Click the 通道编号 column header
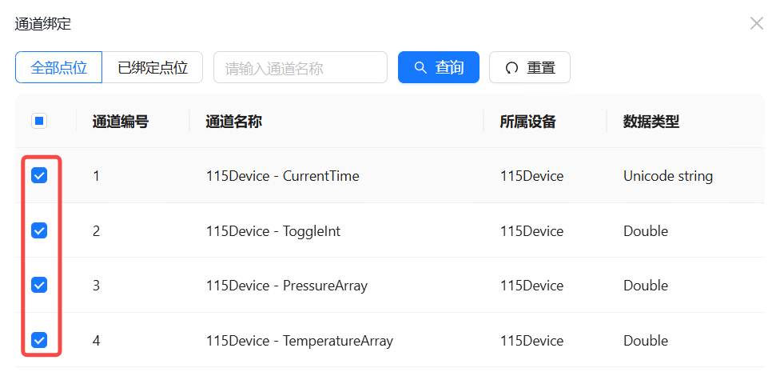This screenshot has width=784, height=372. tap(121, 122)
